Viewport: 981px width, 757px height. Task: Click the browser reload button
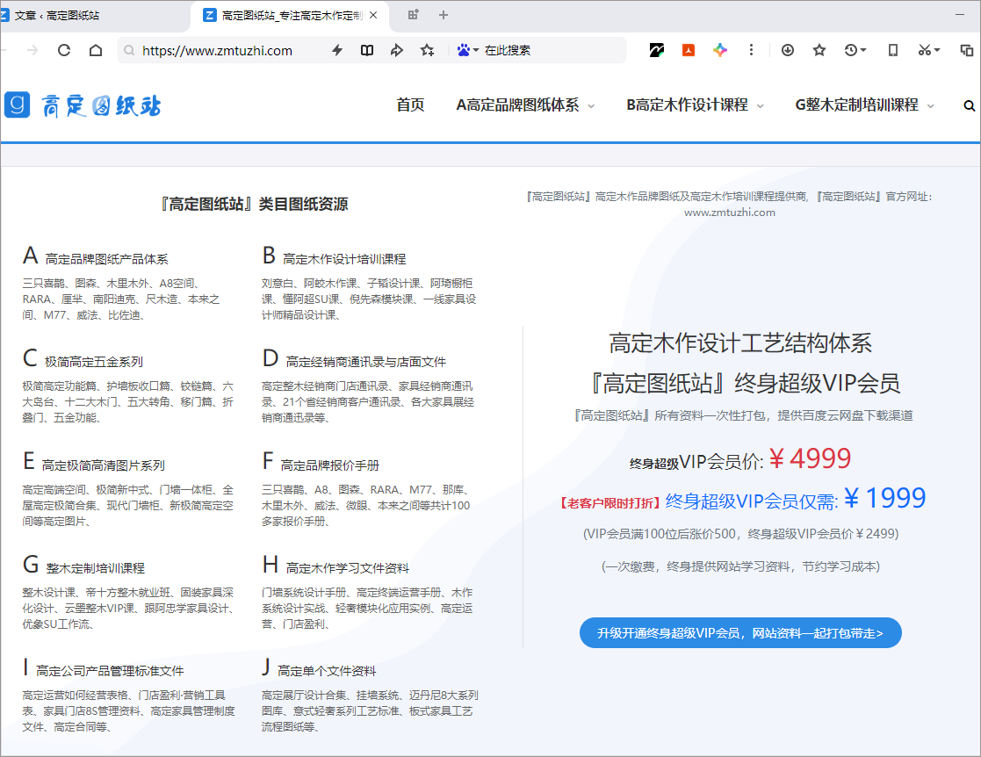coord(64,50)
